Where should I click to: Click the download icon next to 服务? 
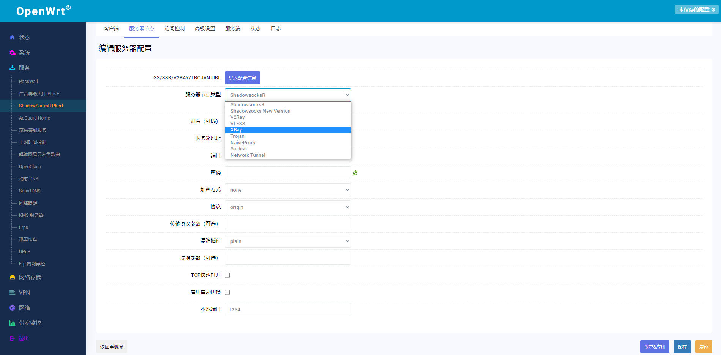click(12, 68)
